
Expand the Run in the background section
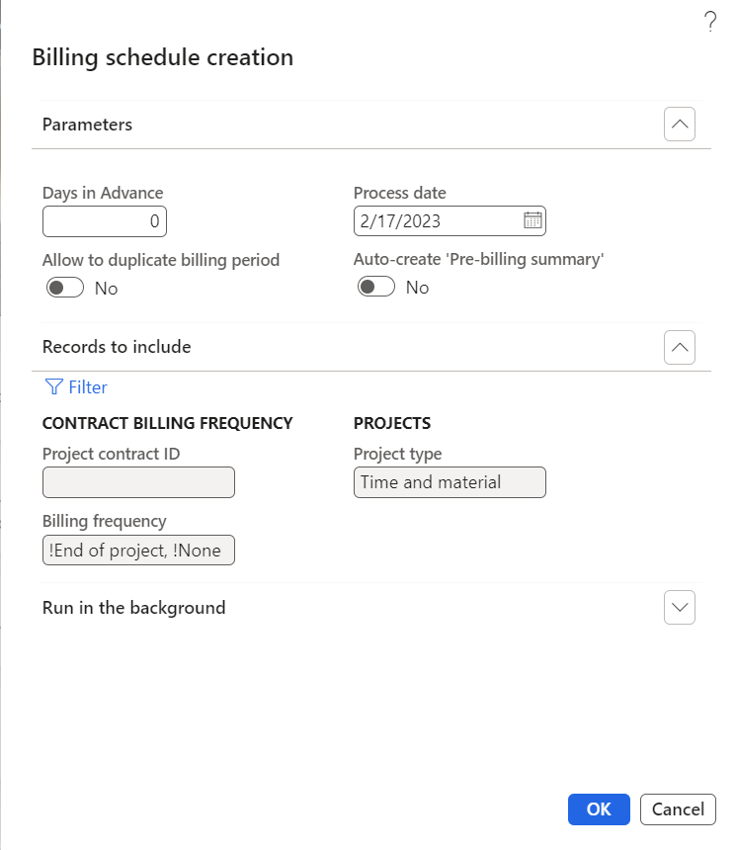coord(680,608)
